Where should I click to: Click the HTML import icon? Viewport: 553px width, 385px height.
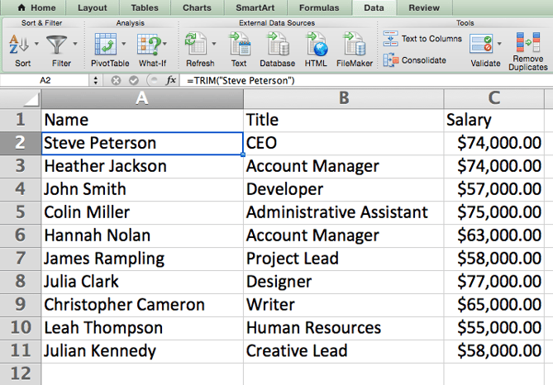pyautogui.click(x=316, y=44)
